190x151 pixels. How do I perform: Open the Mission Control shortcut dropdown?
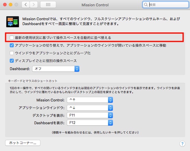[x=90, y=100]
